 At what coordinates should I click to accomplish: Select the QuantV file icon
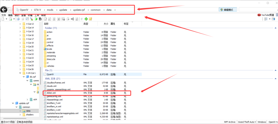click(x=45, y=75)
